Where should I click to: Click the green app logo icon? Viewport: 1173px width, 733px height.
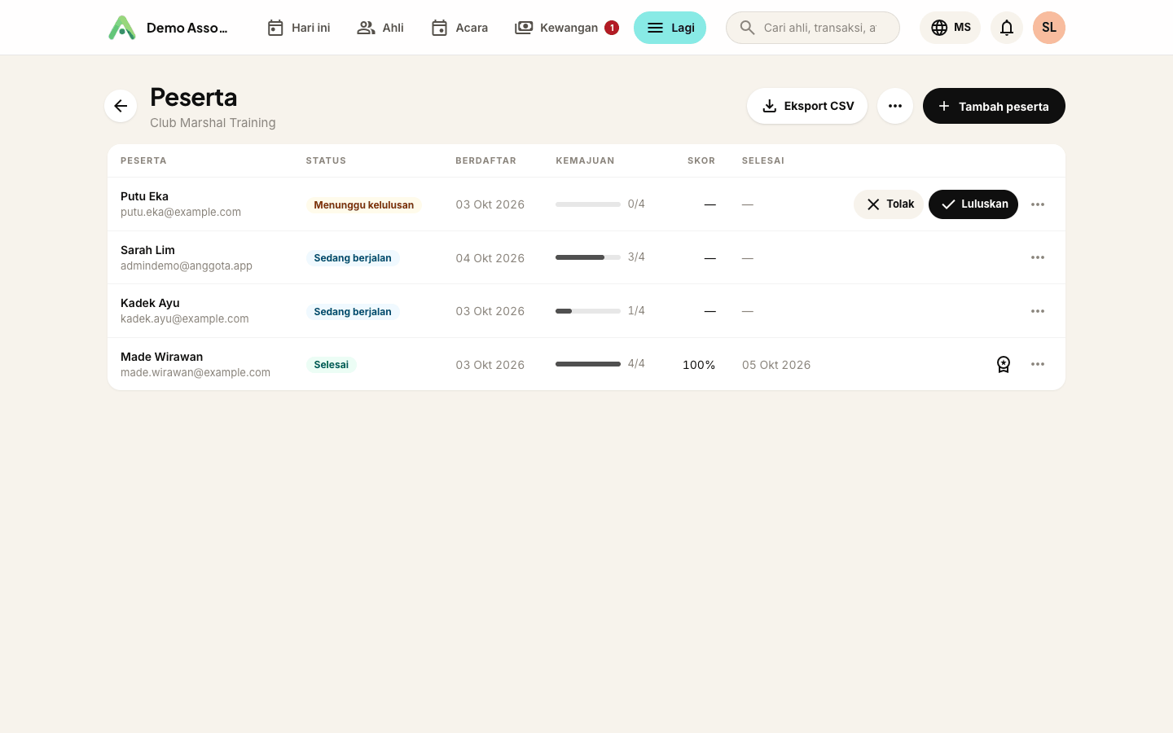click(122, 28)
